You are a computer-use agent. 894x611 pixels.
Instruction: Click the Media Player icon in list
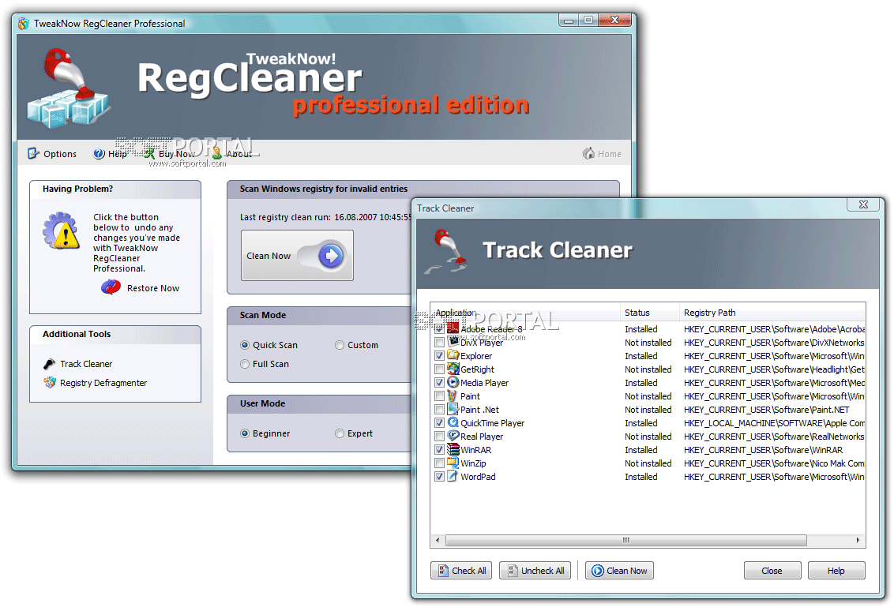tap(453, 382)
